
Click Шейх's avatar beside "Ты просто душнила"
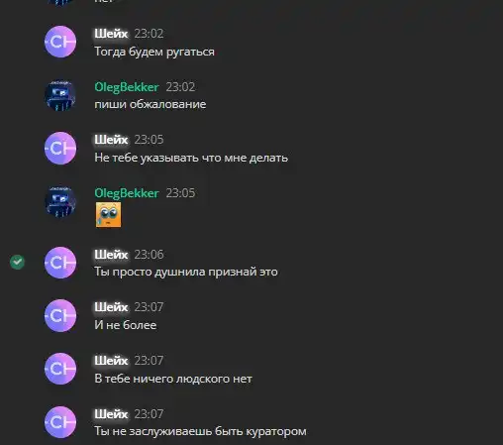(60, 263)
